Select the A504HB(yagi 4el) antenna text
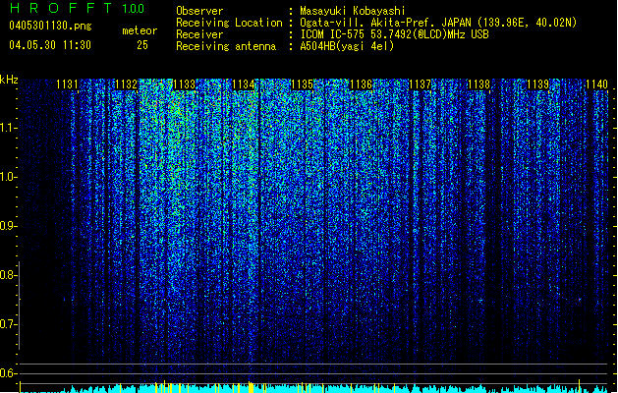Screen dimensions: 618x393 pyautogui.click(x=347, y=46)
